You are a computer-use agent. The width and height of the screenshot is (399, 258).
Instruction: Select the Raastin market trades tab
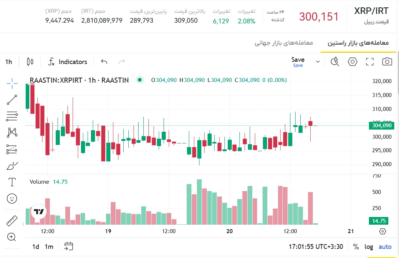(x=358, y=43)
